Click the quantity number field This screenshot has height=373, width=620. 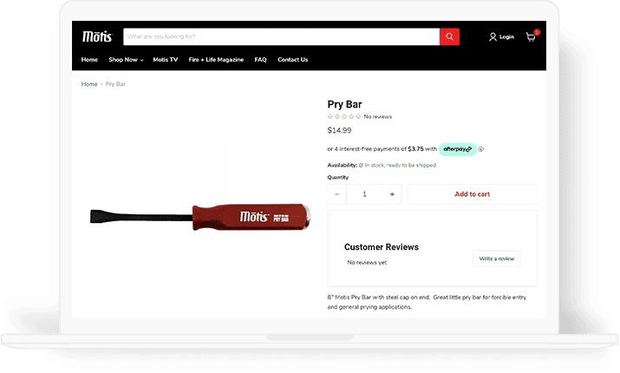tap(364, 194)
